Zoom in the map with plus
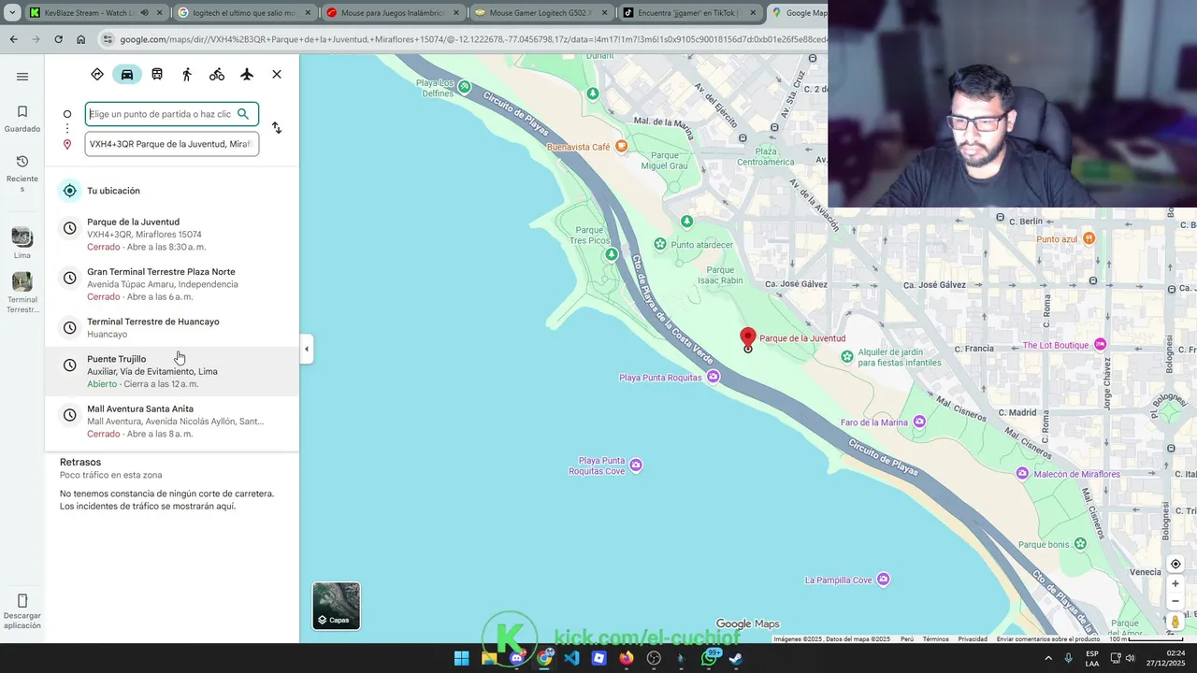The image size is (1197, 673). coord(1175,584)
